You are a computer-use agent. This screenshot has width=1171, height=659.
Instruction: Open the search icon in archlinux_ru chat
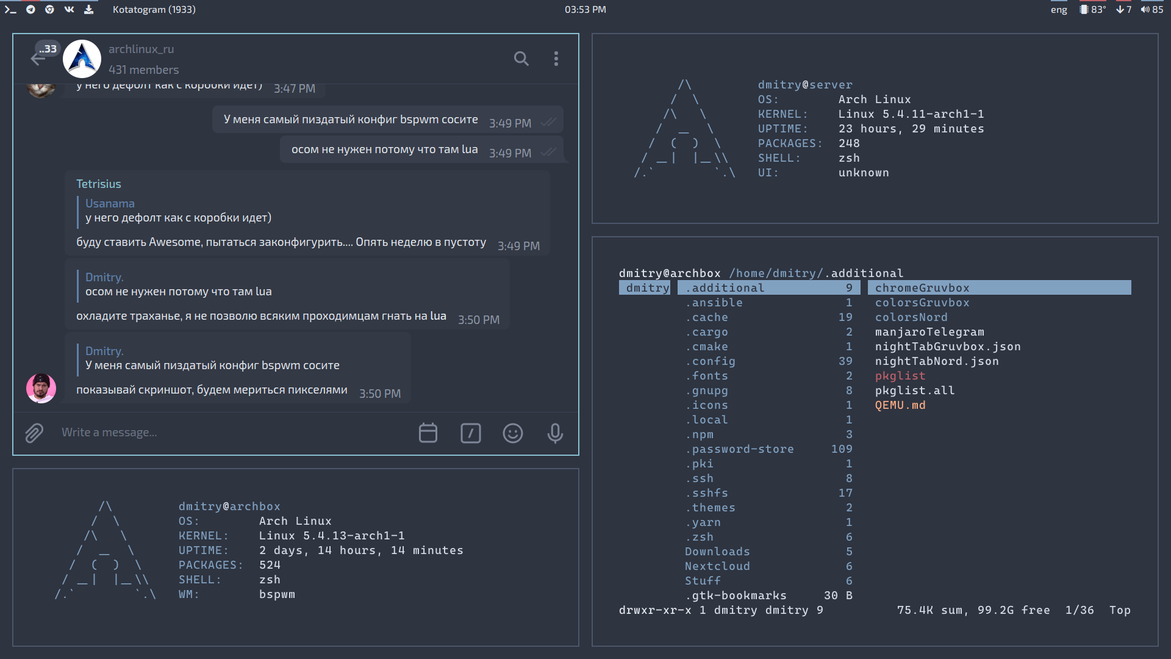pos(521,59)
